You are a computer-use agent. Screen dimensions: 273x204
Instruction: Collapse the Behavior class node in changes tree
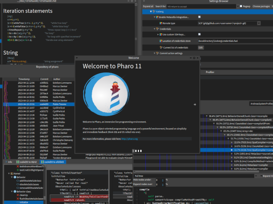pos(12,191)
